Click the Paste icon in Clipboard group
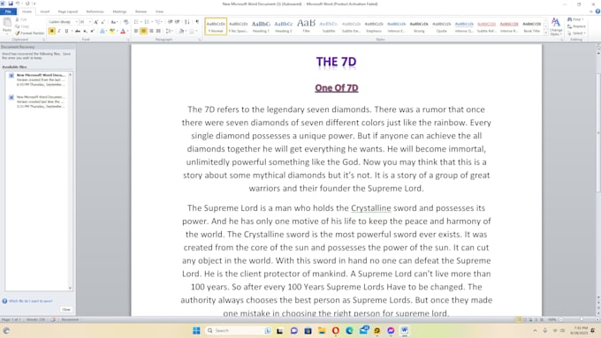The image size is (601, 338). 7,23
